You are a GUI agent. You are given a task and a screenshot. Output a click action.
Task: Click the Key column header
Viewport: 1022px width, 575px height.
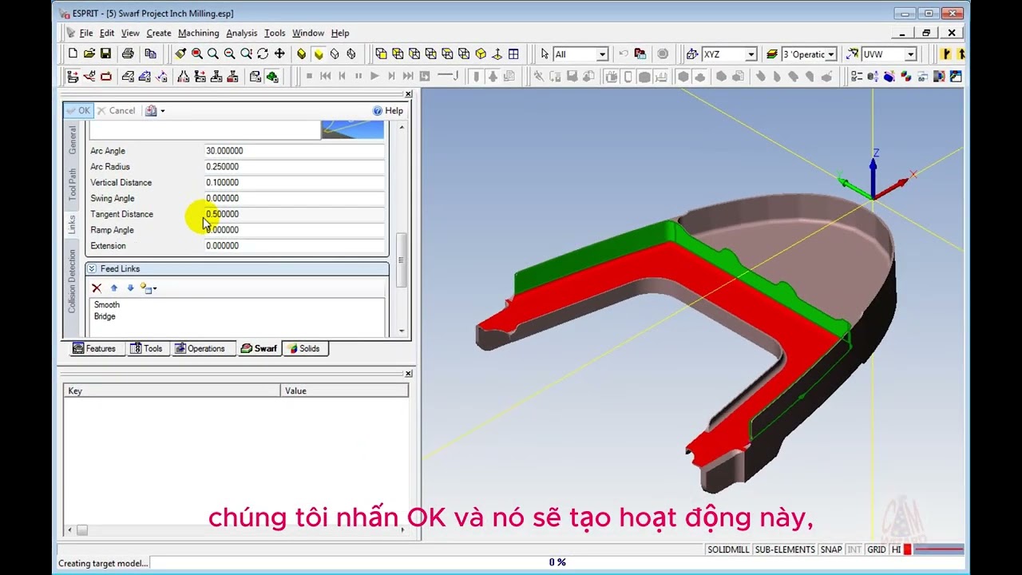click(172, 391)
